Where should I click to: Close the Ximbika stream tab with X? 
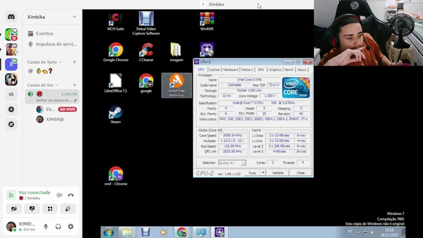203,4
